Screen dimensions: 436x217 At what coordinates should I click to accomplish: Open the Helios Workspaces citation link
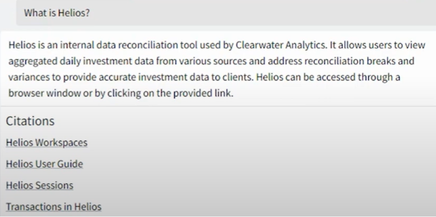(x=47, y=142)
